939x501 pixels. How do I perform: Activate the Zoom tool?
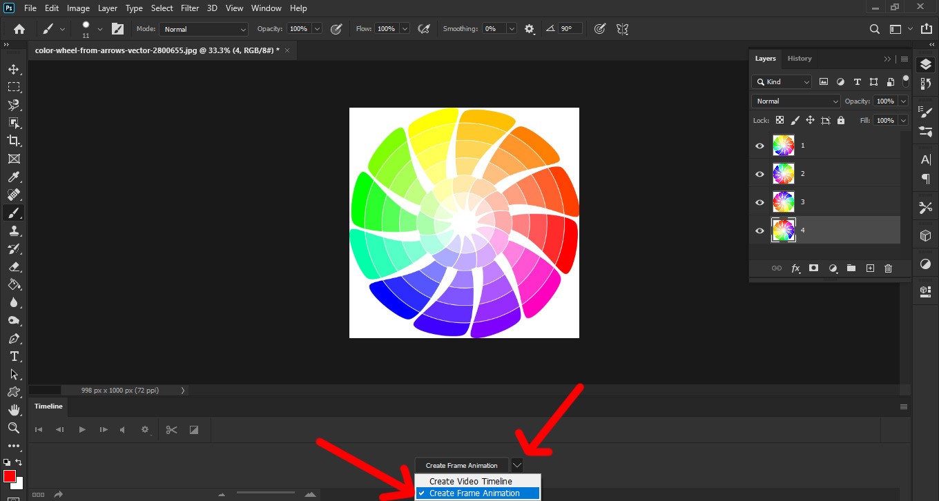13,428
